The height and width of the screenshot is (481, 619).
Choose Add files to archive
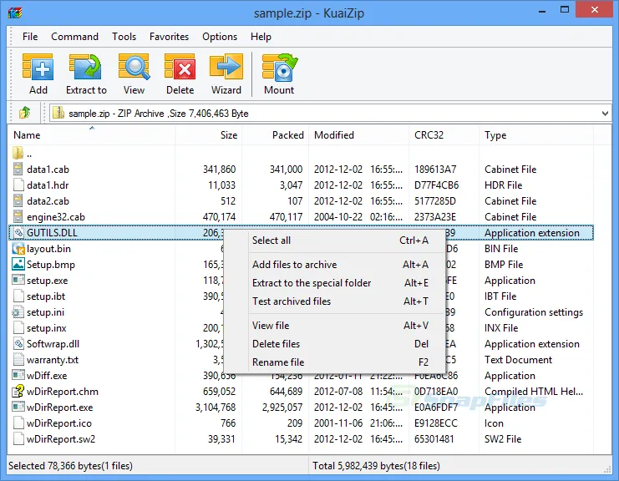tap(335, 265)
